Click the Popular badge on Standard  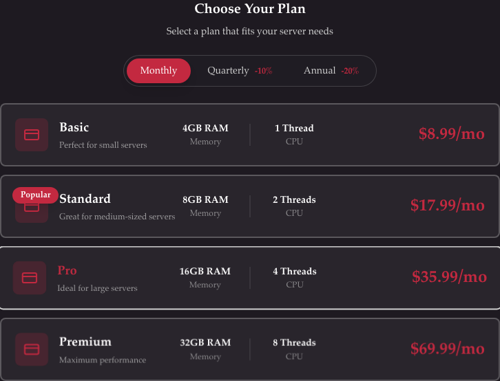click(x=36, y=195)
